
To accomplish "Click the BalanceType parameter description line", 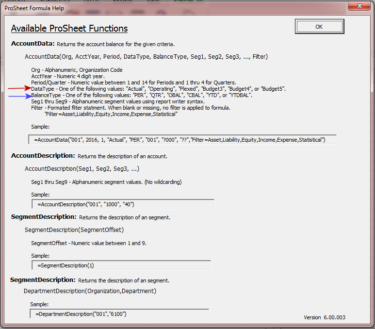I will (141, 96).
